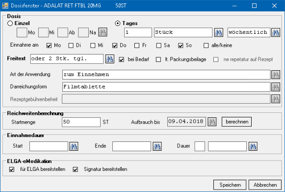Click the Einzel Na dose input box
This screenshot has height=192, width=285.
83,32
